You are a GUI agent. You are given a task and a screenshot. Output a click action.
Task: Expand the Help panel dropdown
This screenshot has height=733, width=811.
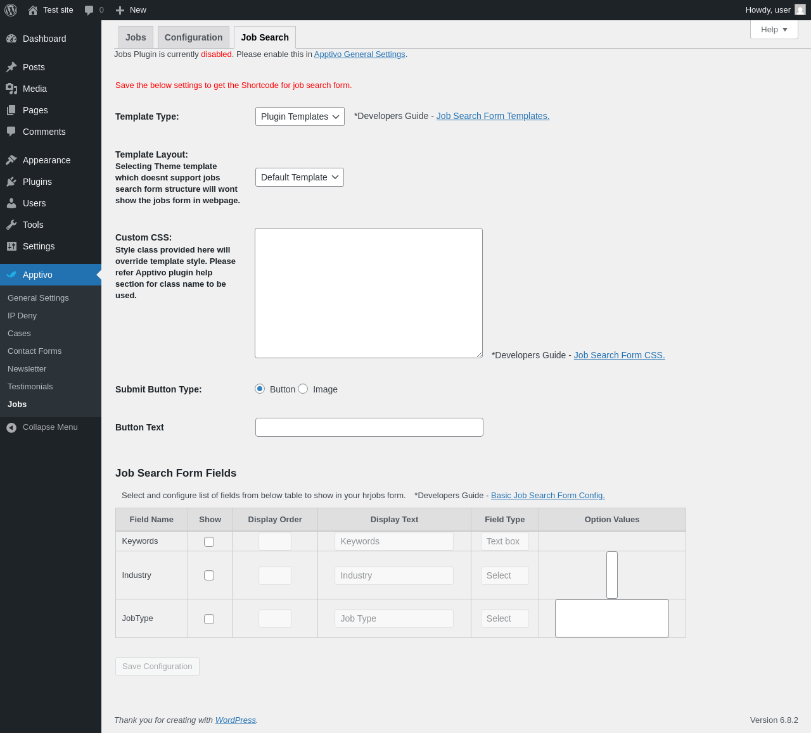click(x=774, y=30)
